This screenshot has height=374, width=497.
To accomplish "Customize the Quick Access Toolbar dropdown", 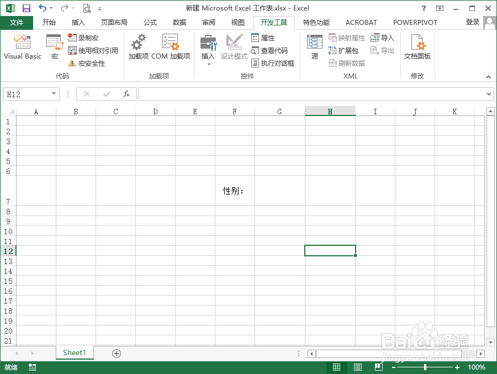I will point(99,9).
